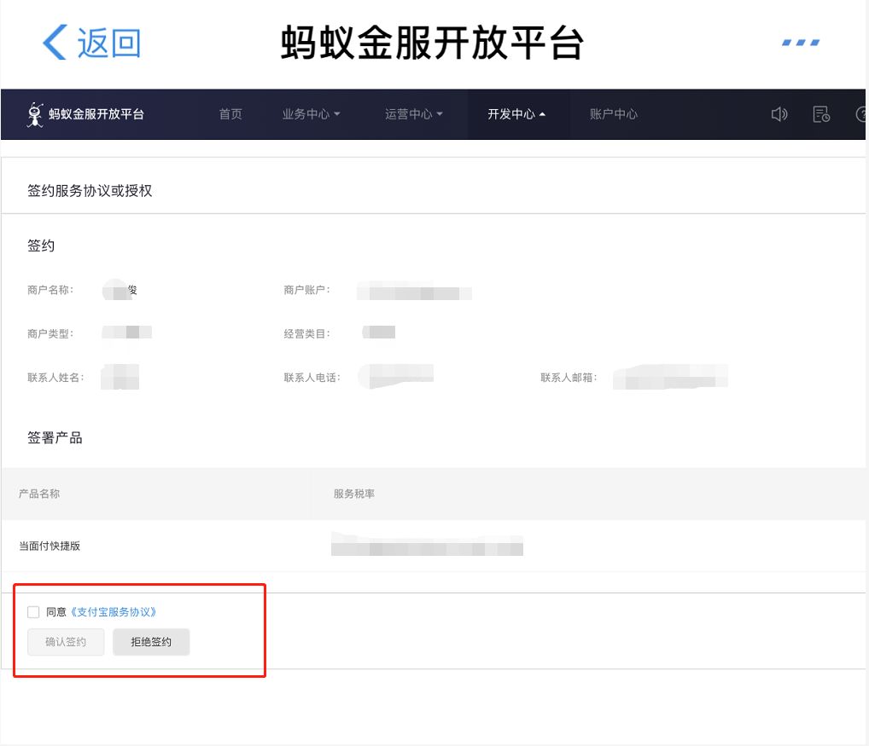Open 账户中心 in nav bar

pyautogui.click(x=614, y=114)
